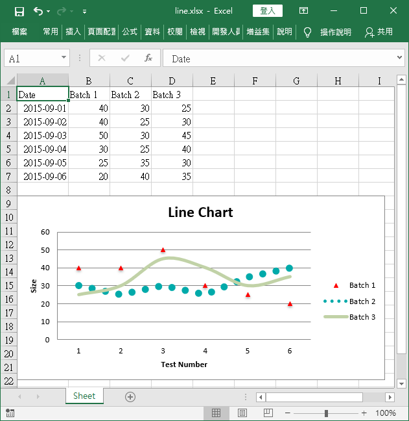This screenshot has height=421, width=409.
Task: Click the Select All corner triangle
Action: pos(10,80)
